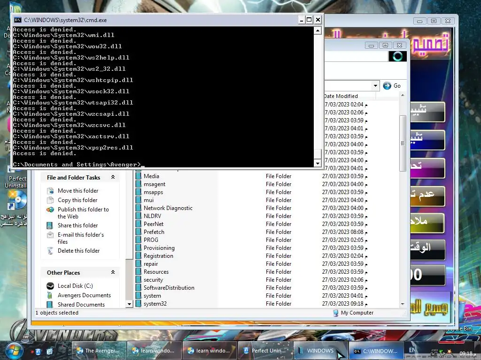Click the cmd scrollbar down arrow
This screenshot has height=360, width=481.
point(318,163)
